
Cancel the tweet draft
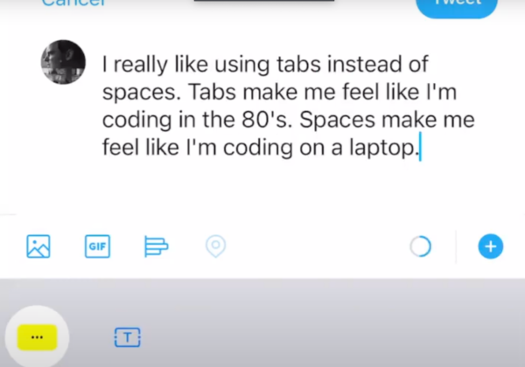(73, 3)
